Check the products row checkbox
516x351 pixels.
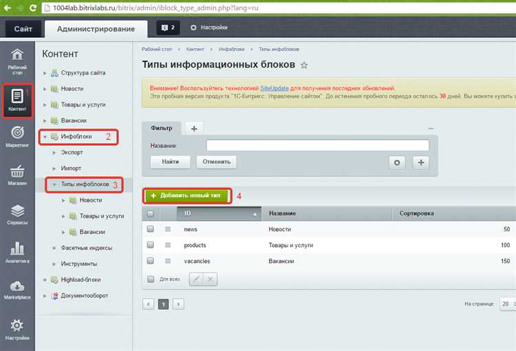coord(151,244)
